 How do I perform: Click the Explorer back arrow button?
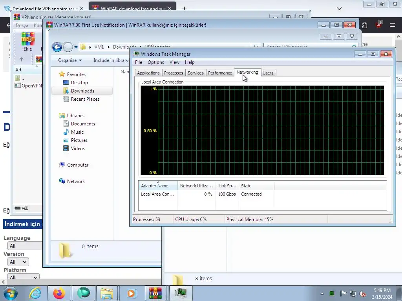57,47
